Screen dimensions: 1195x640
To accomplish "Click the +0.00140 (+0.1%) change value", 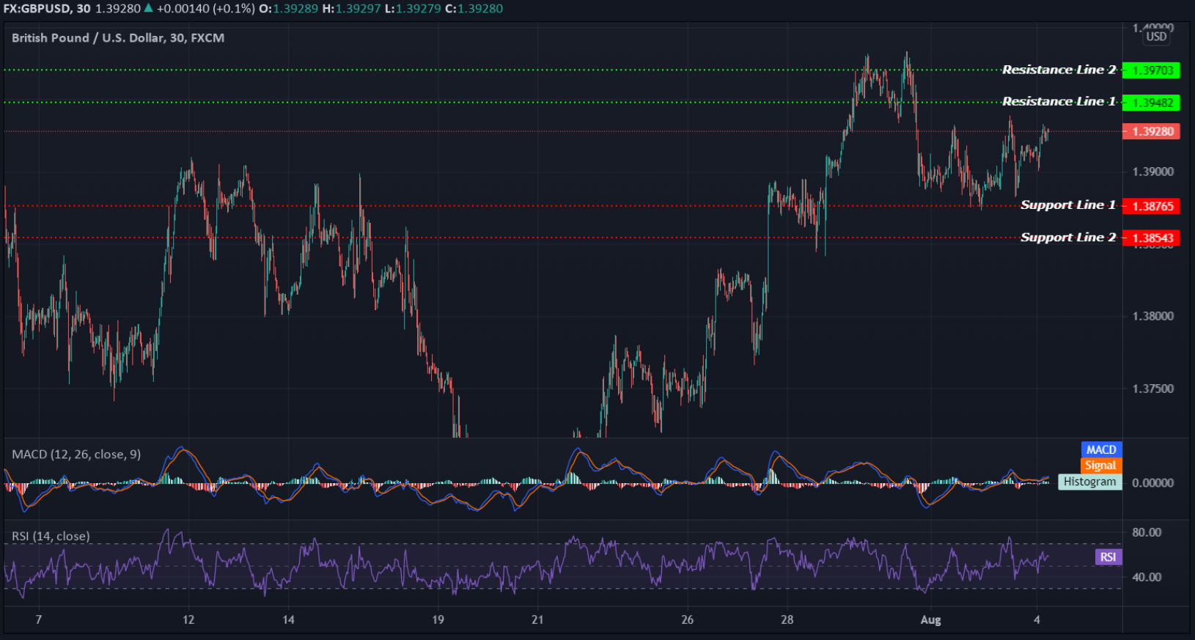I will [206, 9].
